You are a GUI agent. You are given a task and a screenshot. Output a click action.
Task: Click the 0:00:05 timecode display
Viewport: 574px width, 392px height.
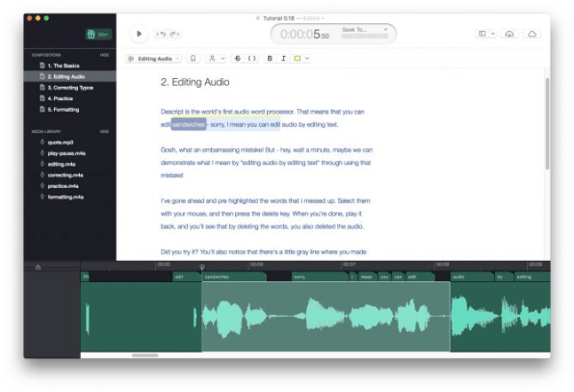click(x=304, y=34)
